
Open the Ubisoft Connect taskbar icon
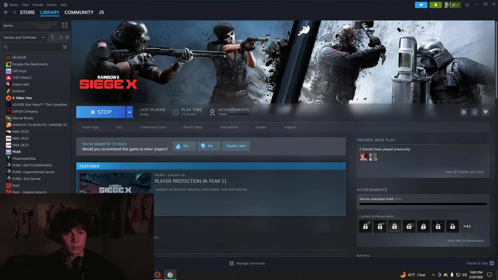[170, 275]
